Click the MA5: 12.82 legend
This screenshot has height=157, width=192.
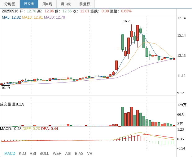pos(11,17)
